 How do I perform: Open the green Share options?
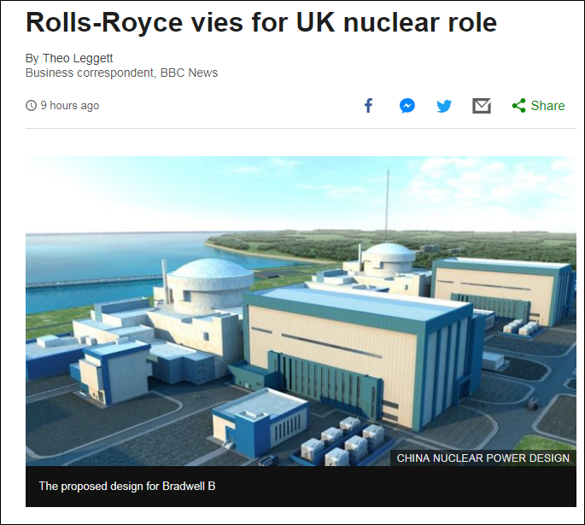tap(538, 106)
